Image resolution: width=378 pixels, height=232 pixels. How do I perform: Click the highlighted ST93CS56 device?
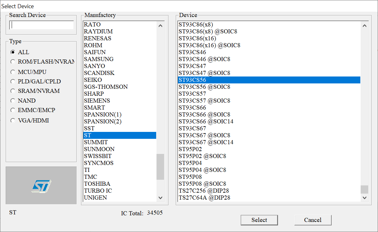(269, 80)
